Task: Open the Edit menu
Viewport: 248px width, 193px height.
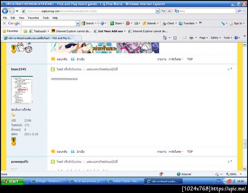Action: [13, 18]
